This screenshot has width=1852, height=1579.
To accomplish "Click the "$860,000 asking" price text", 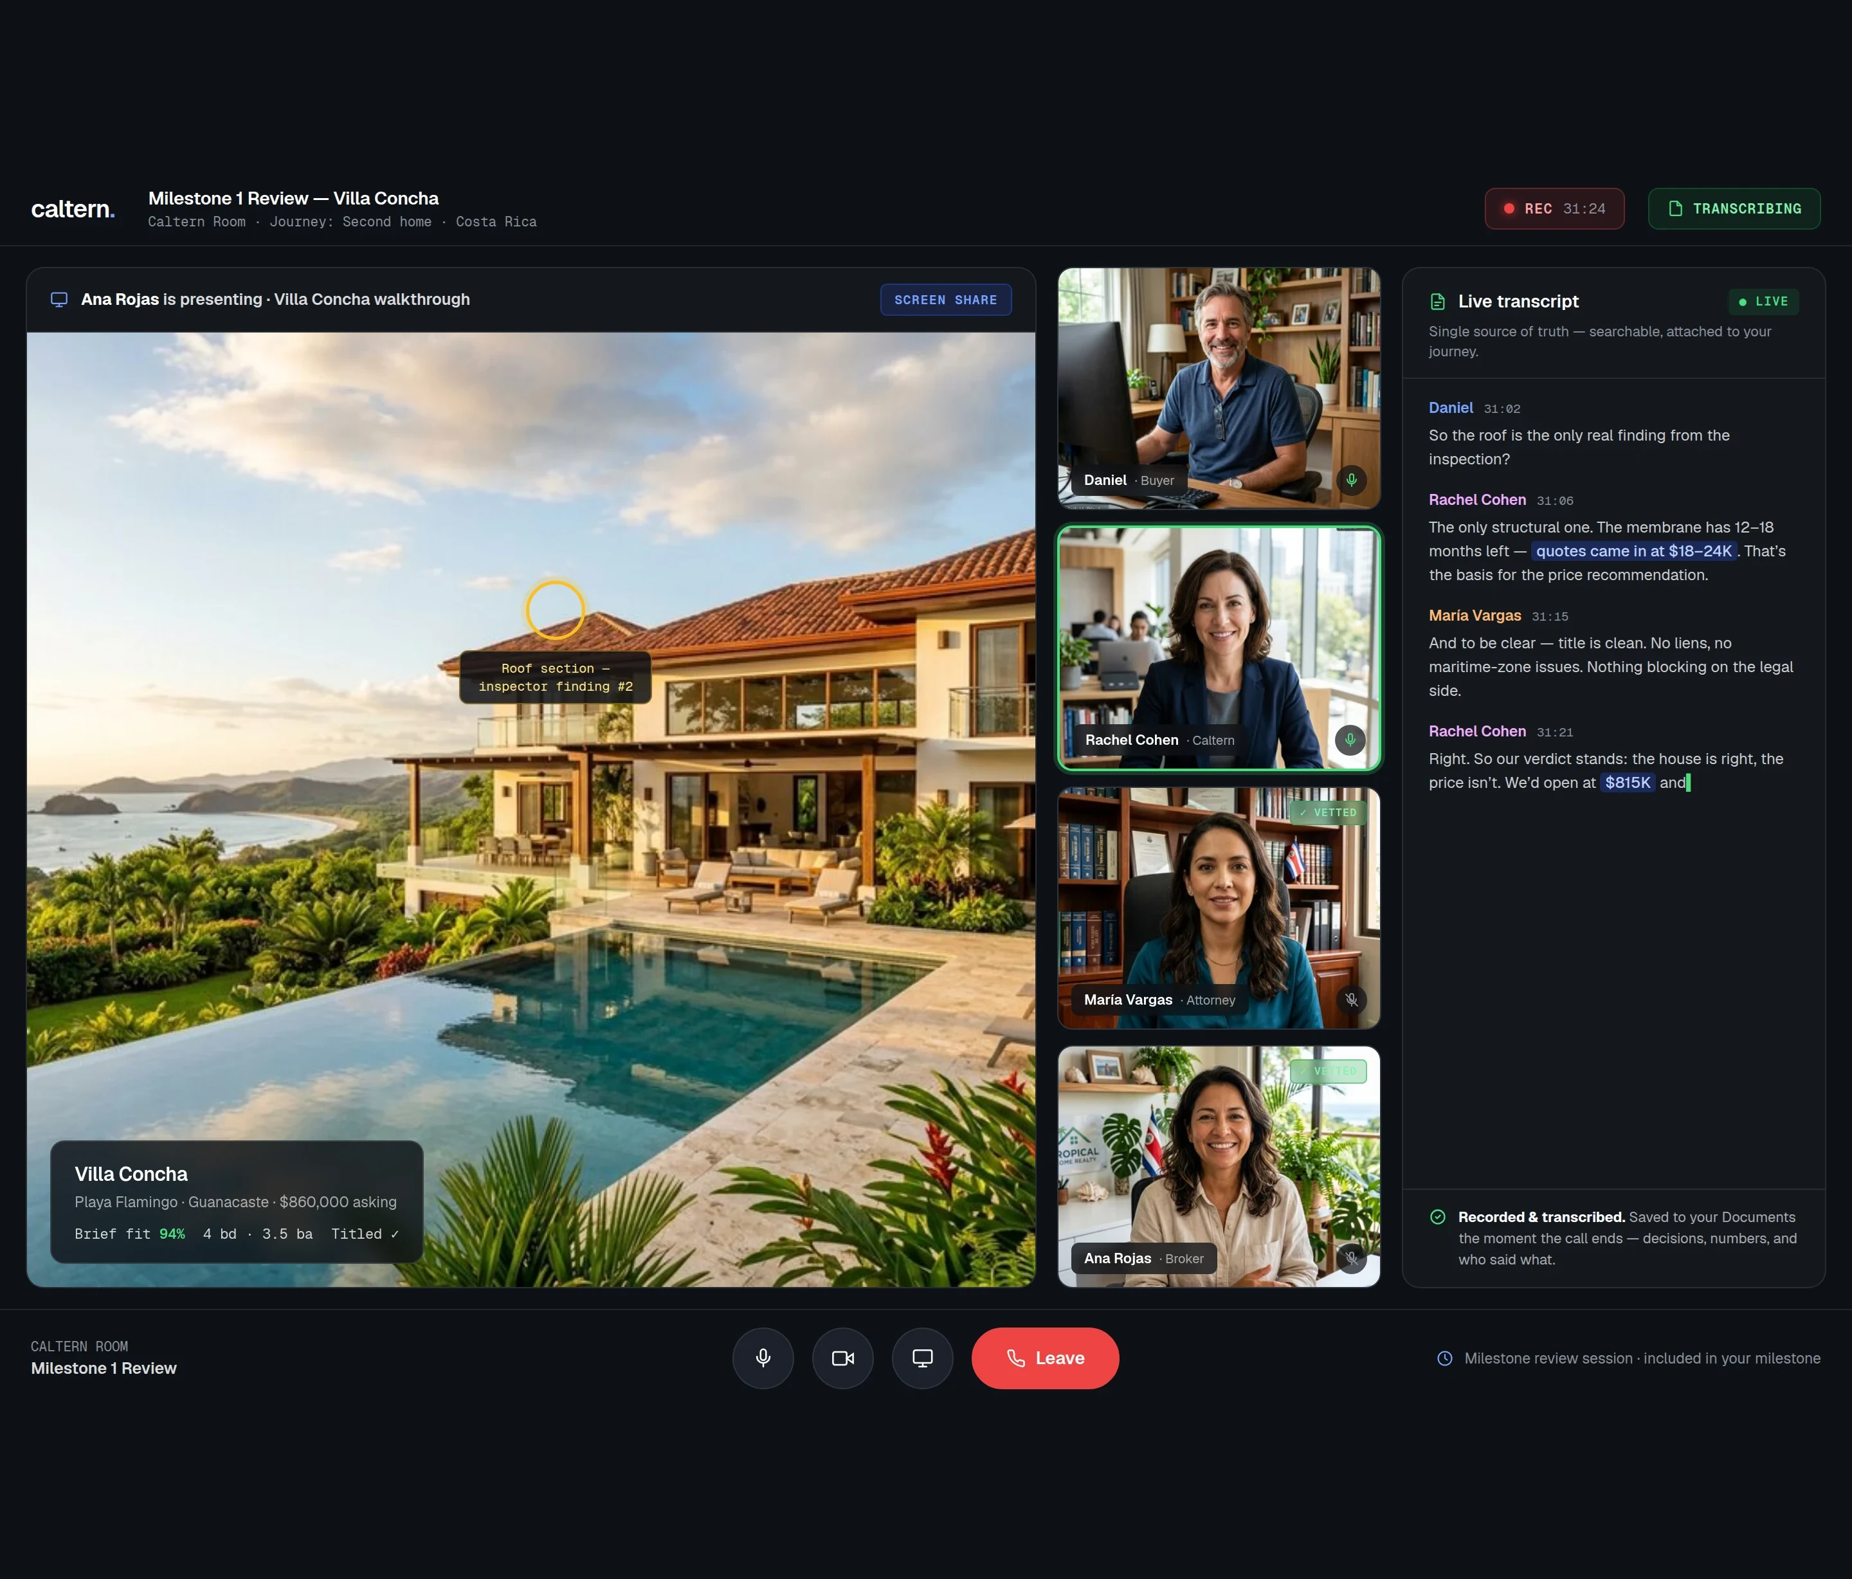I will pyautogui.click(x=338, y=1201).
